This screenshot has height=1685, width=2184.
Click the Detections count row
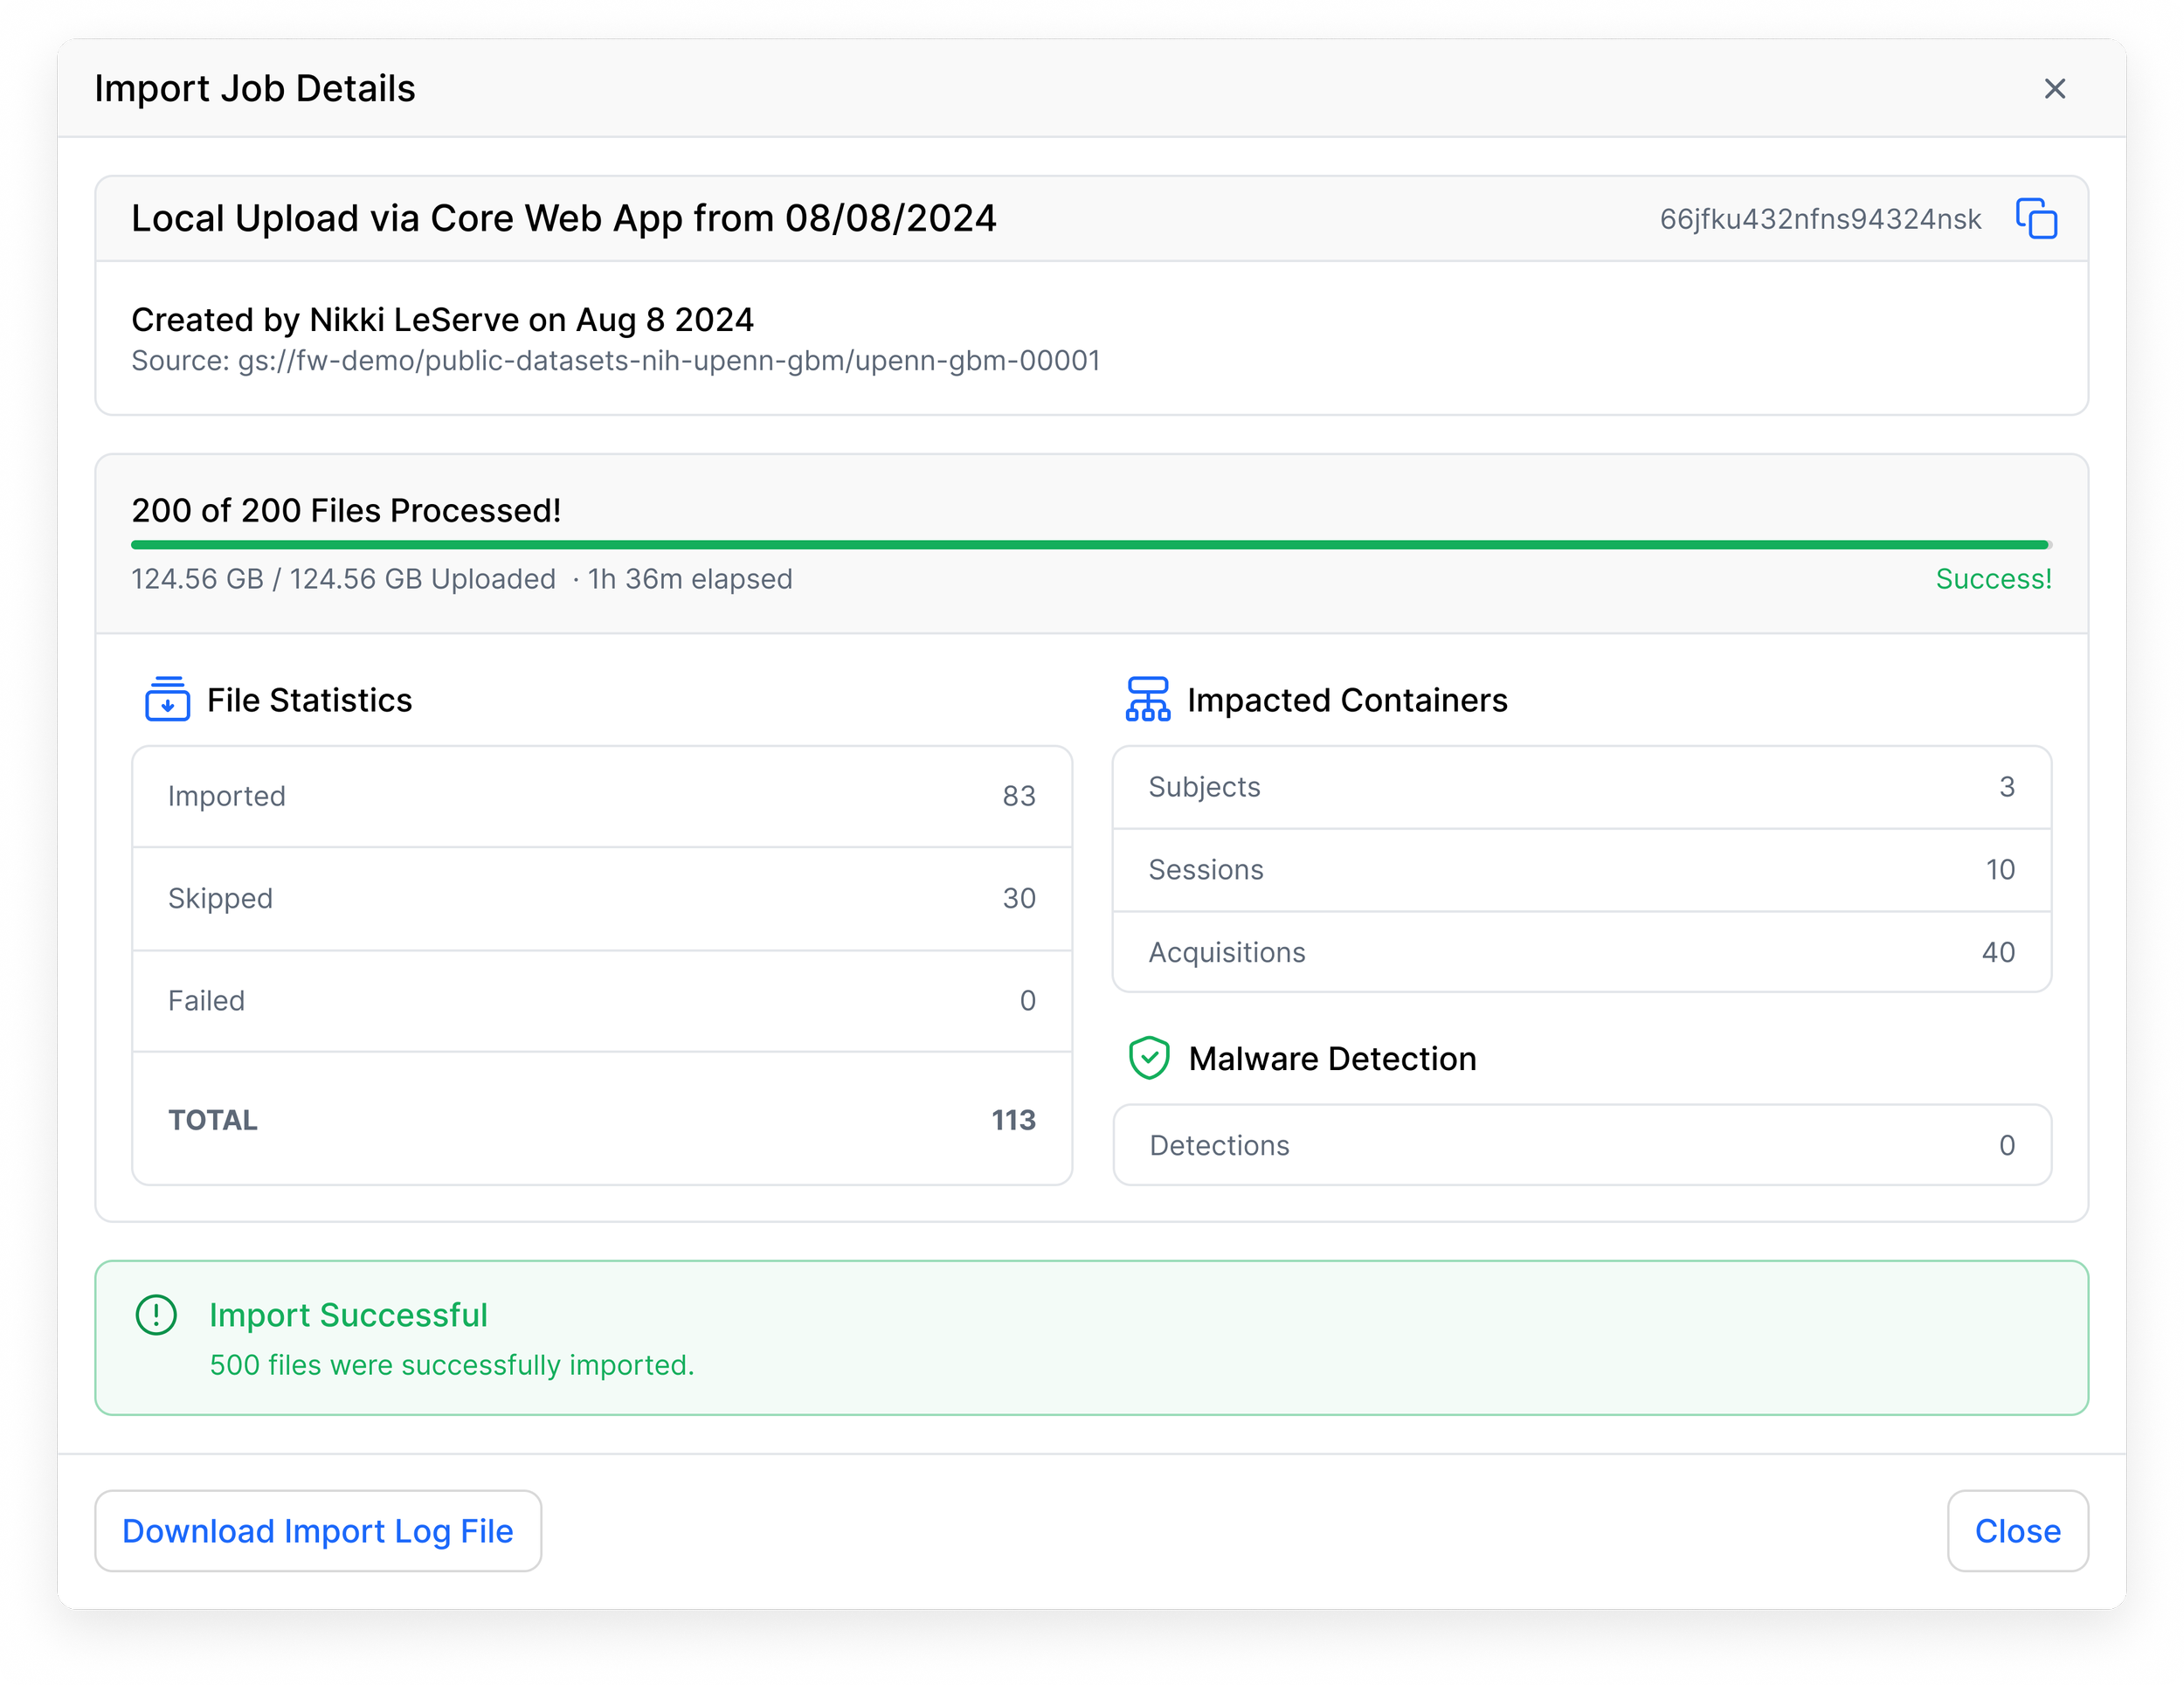click(x=1581, y=1145)
